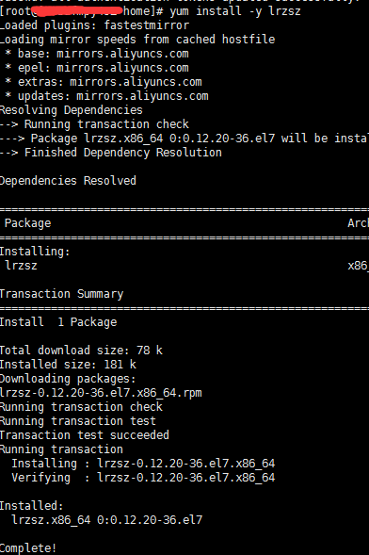369x555 pixels.
Task: Click the lrzsz row under Installing
Action: (184, 266)
